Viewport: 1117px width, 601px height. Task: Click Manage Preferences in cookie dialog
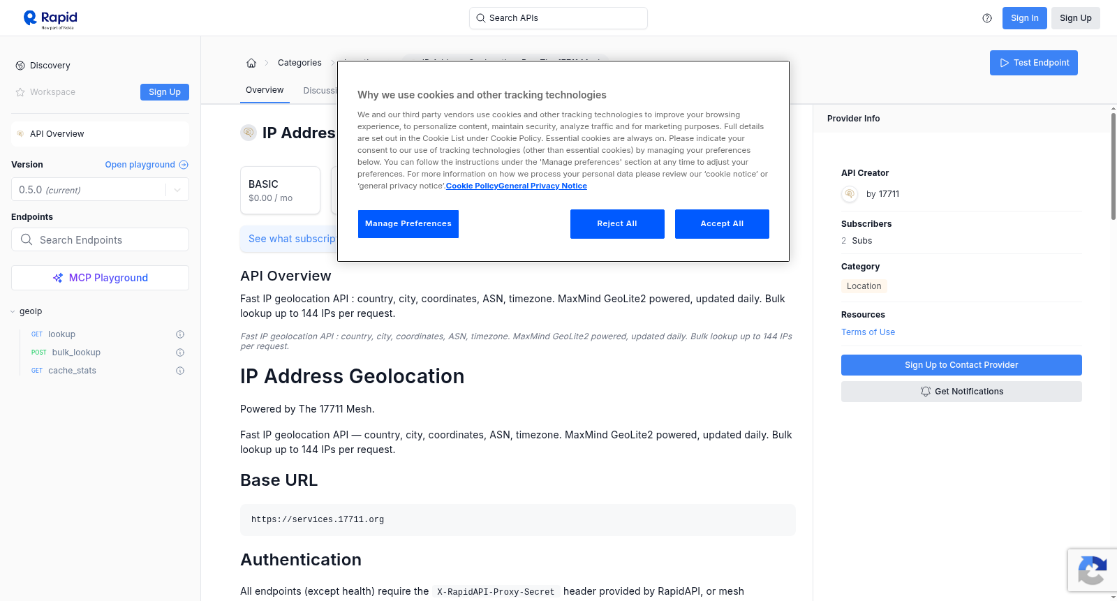pos(408,224)
